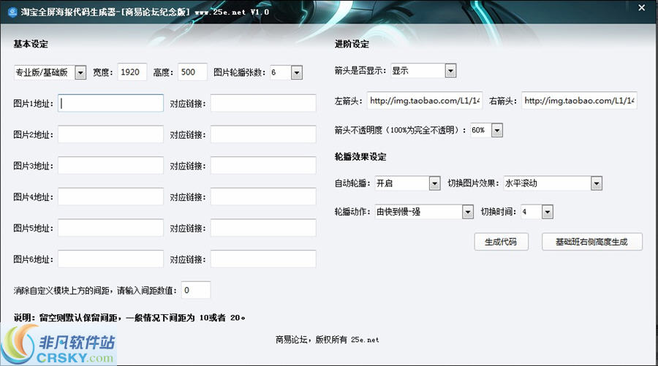Click the 轮播效果设定 heading text
The height and width of the screenshot is (366, 658).
[x=360, y=157]
